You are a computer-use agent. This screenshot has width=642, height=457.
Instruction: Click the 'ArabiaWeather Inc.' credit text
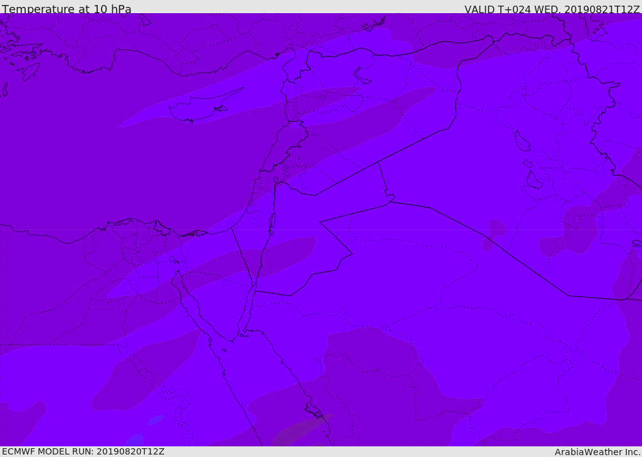597,452
